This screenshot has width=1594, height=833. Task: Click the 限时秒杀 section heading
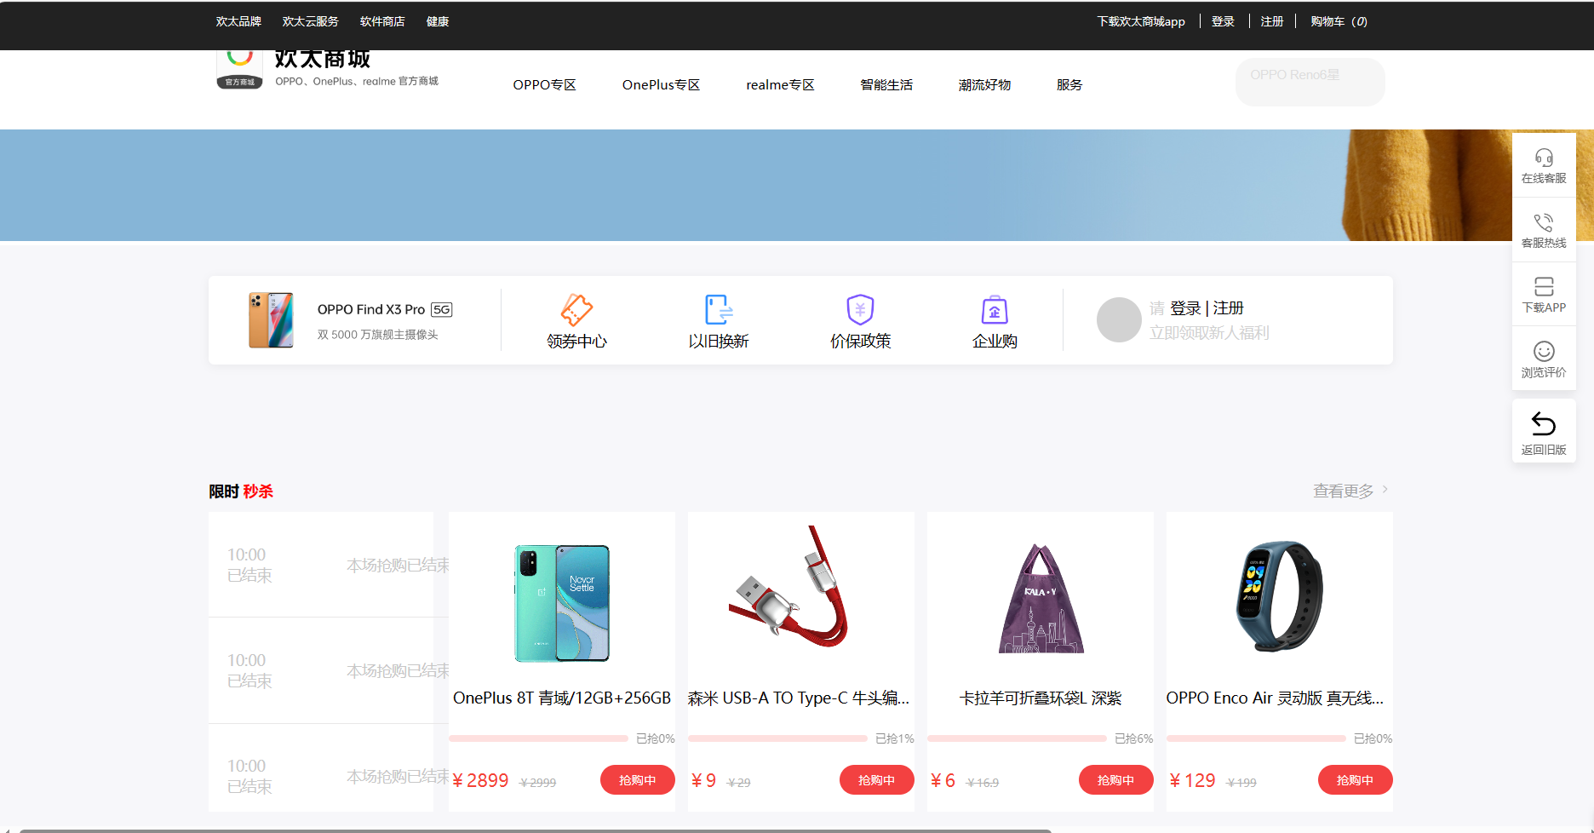241,491
